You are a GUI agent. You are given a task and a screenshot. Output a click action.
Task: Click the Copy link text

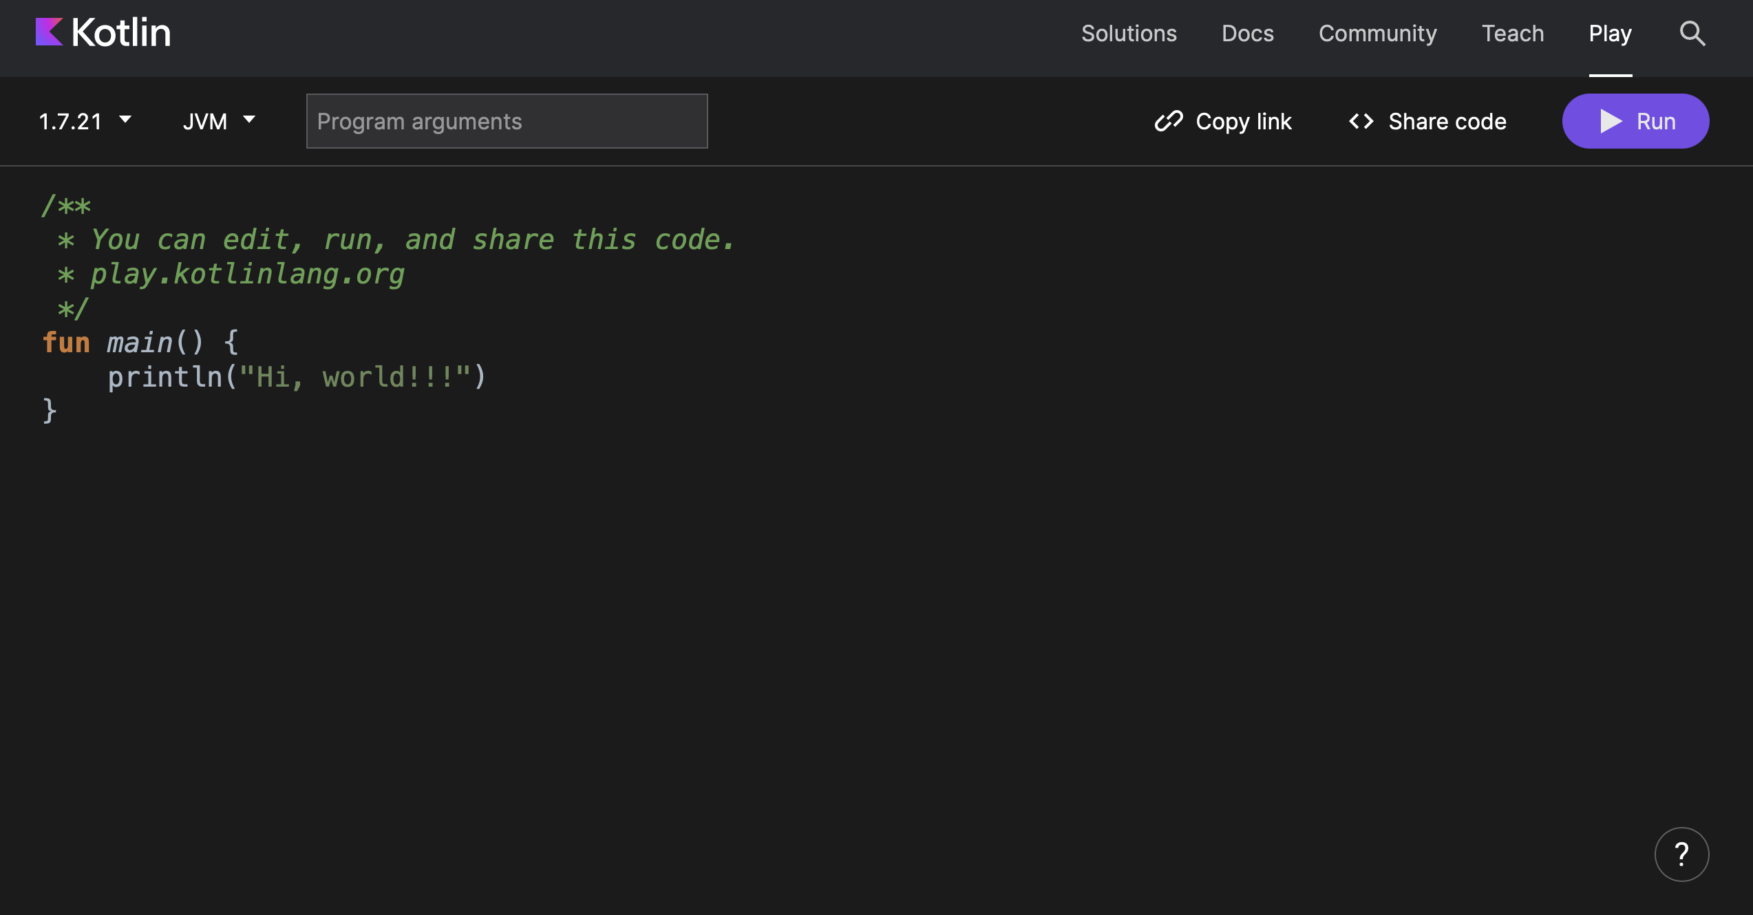1243,122
